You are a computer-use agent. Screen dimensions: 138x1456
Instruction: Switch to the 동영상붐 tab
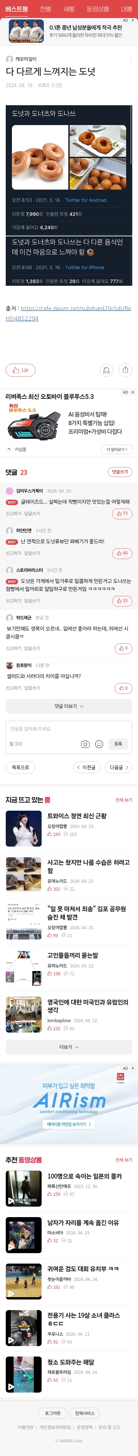click(x=97, y=9)
